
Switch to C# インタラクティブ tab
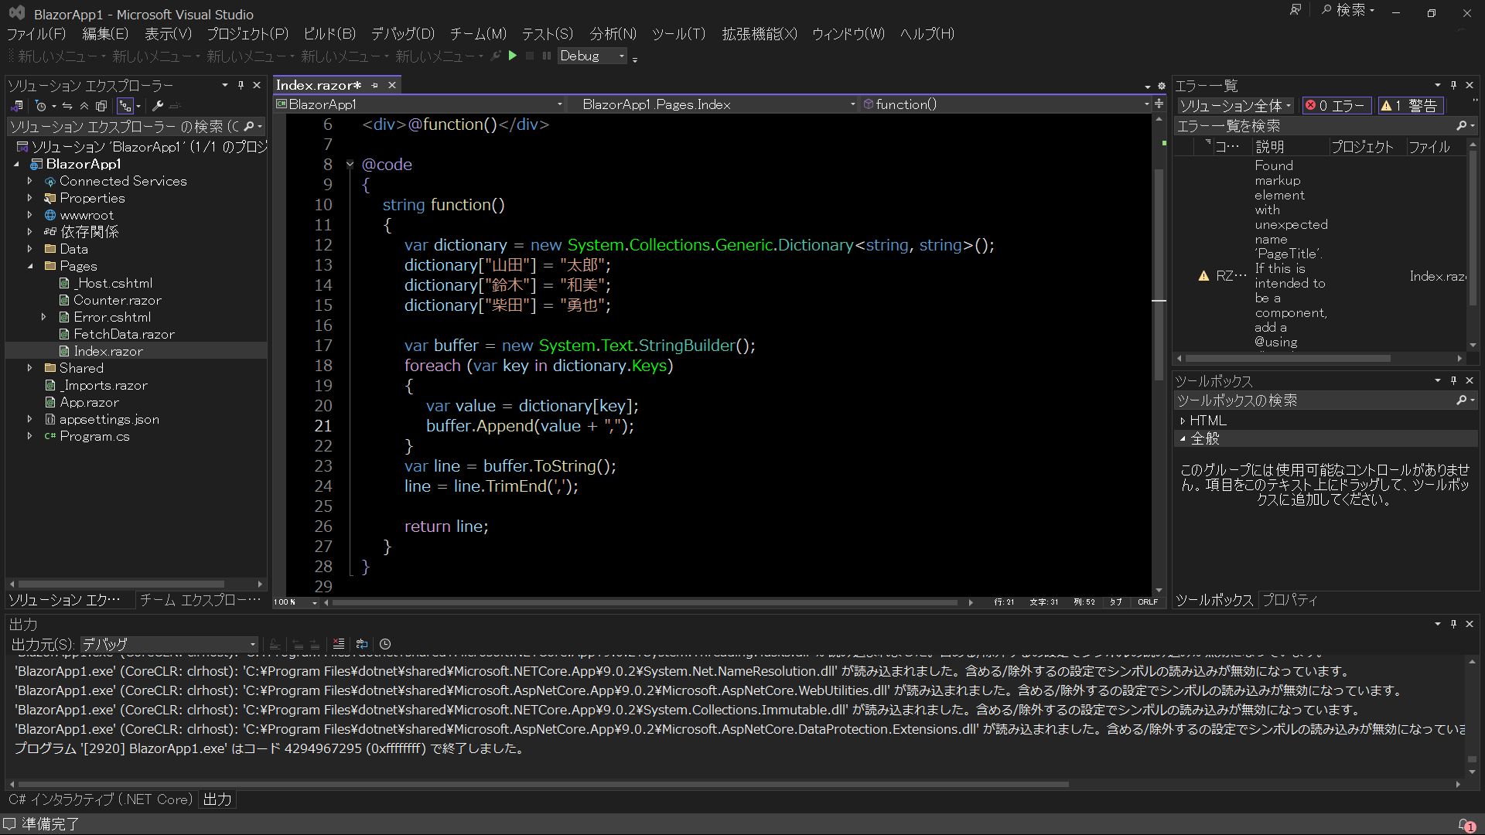101,799
